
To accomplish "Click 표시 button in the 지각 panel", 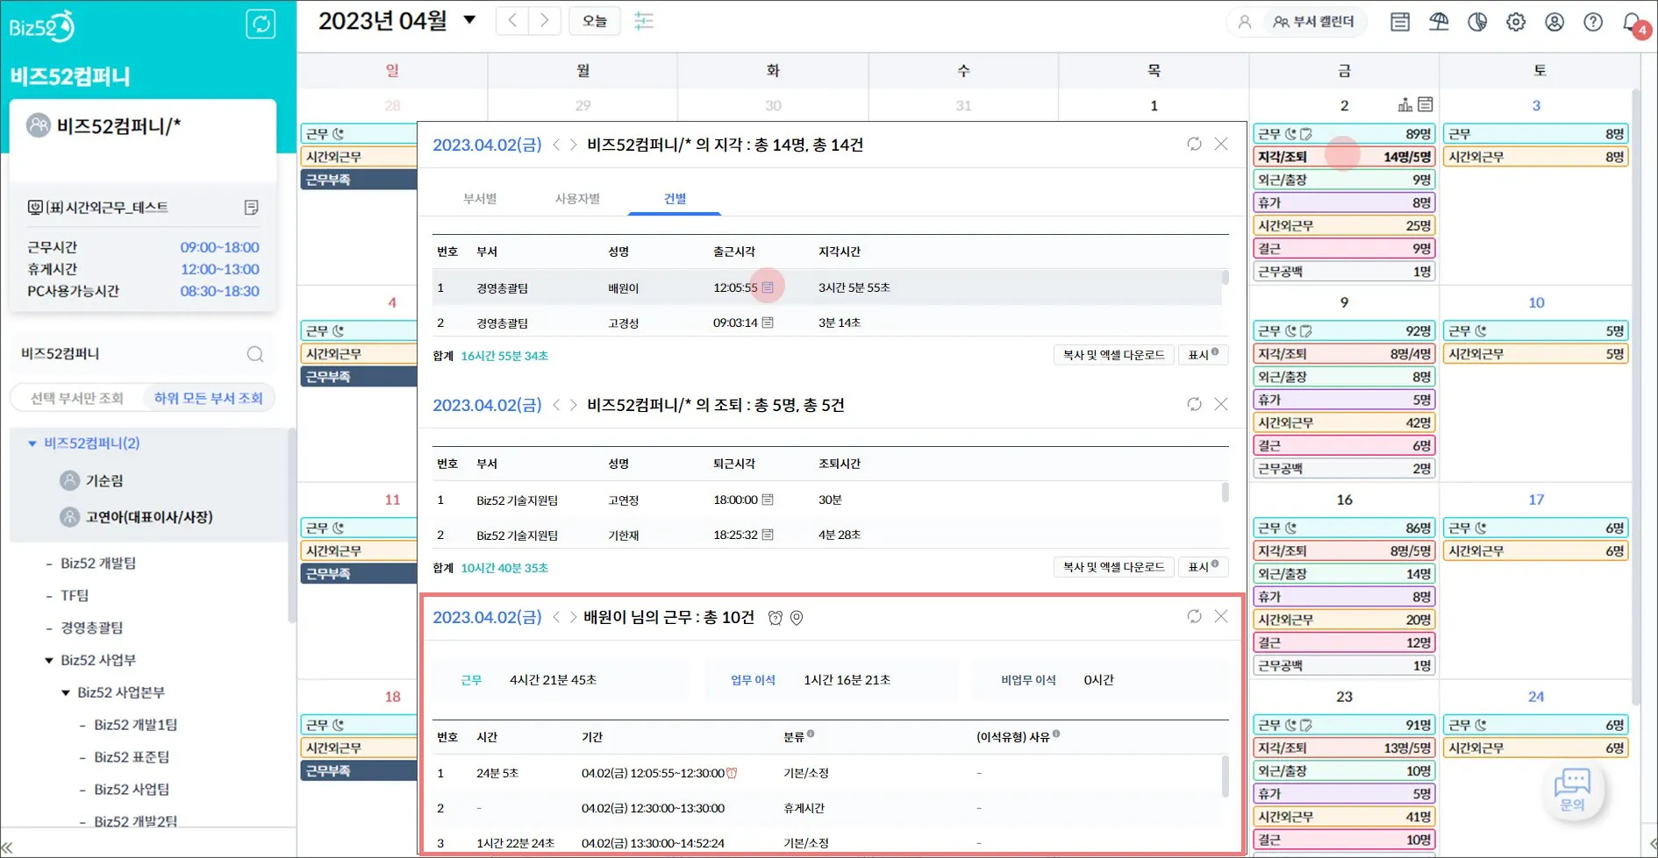I will tap(1203, 355).
